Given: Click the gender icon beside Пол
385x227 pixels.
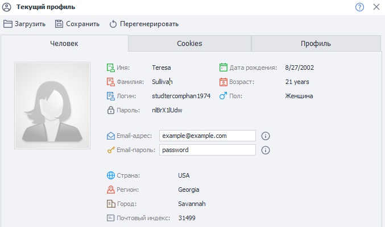Looking at the screenshot, I should 223,96.
